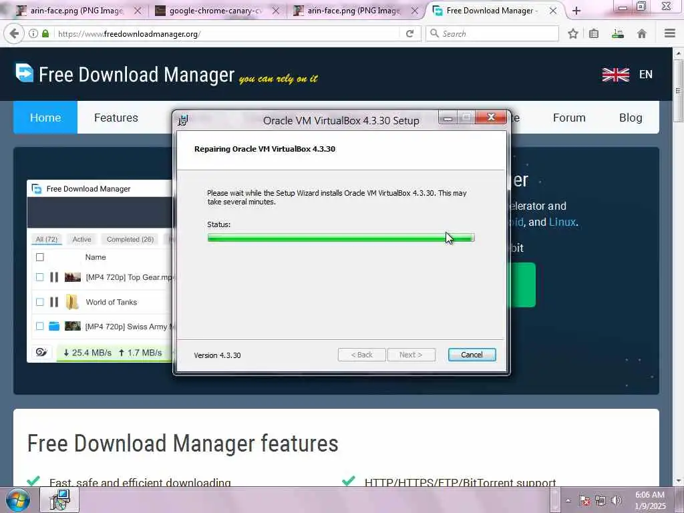Click the taskbar clock showing 6:06 AM
The image size is (684, 513).
(x=650, y=500)
